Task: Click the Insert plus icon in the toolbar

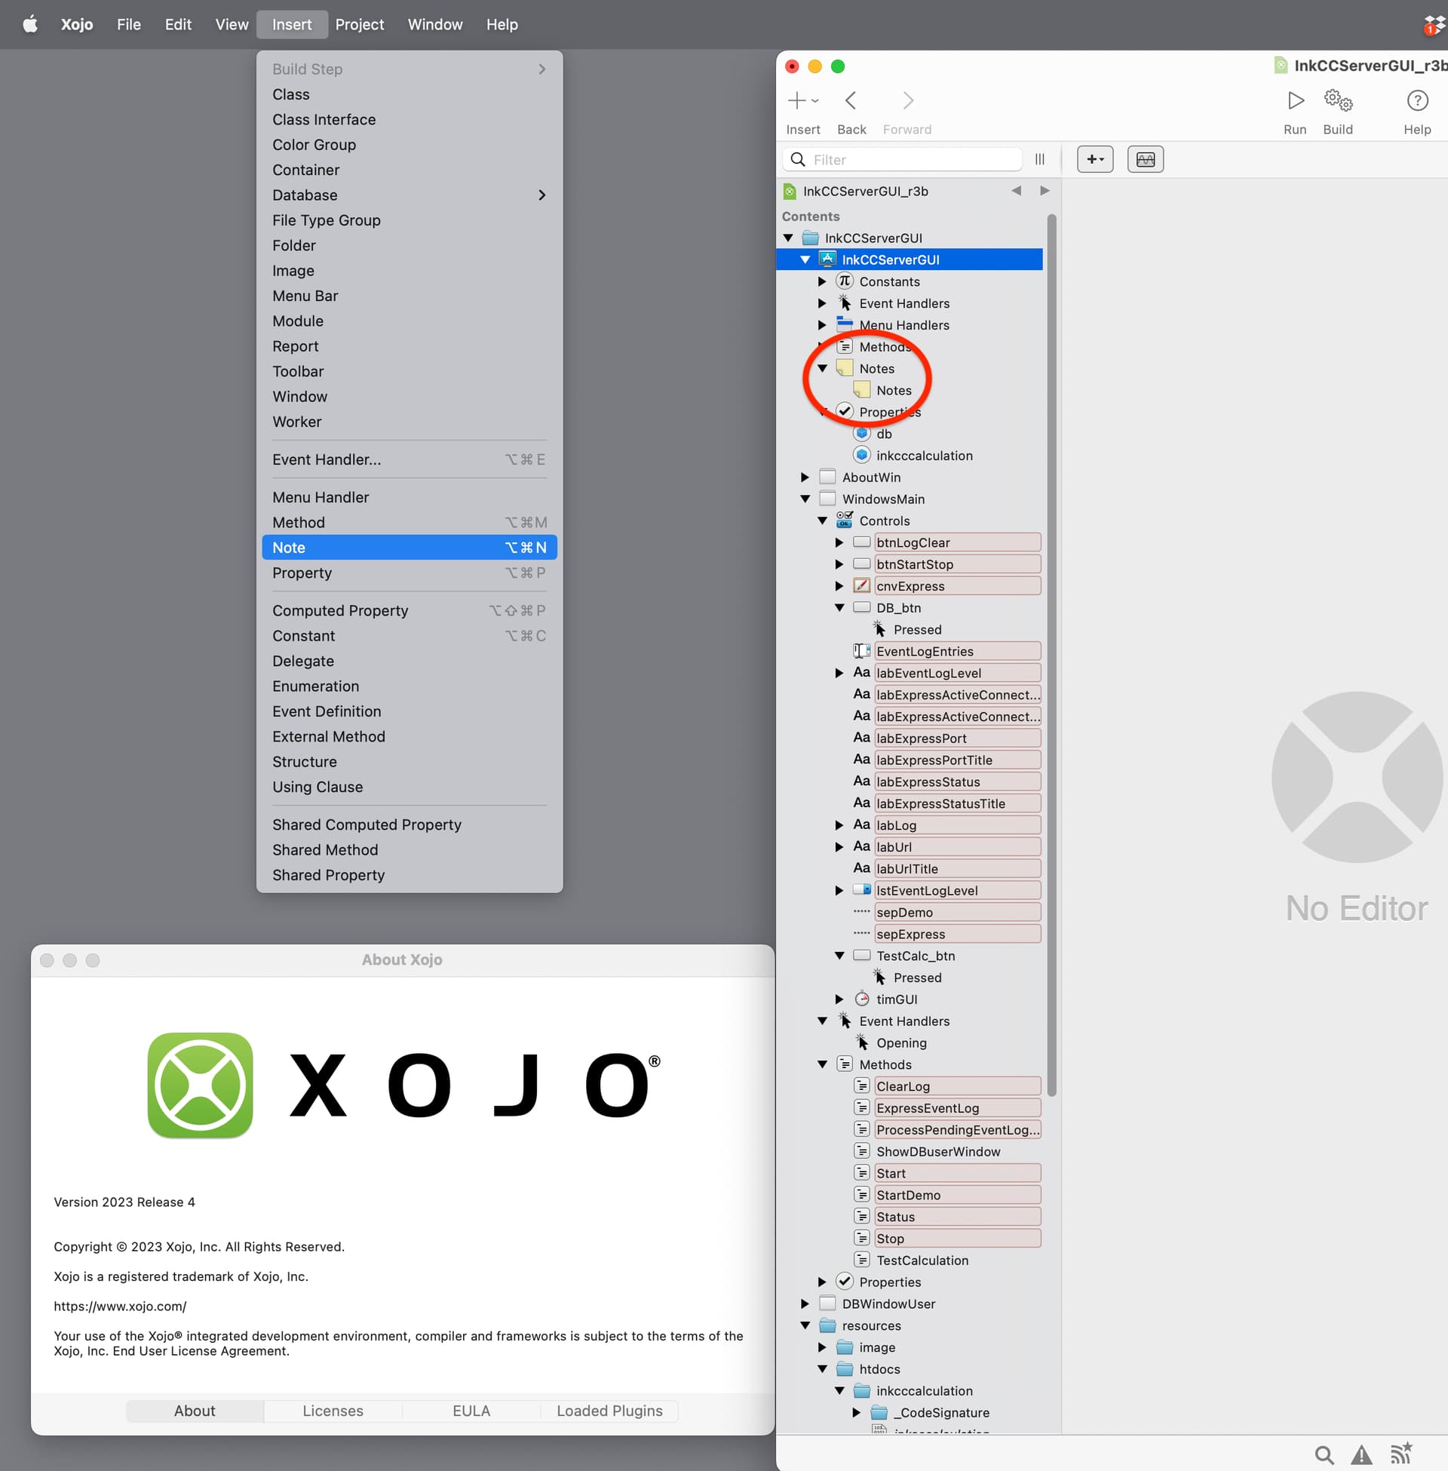Action: (x=797, y=100)
